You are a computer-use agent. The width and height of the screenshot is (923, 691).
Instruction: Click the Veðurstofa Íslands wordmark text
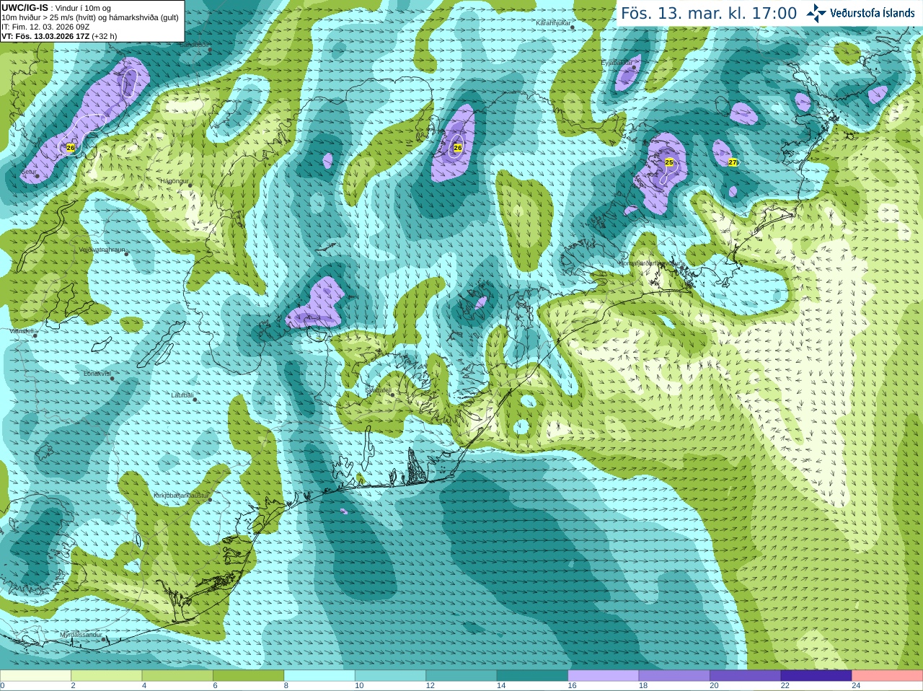(x=873, y=13)
